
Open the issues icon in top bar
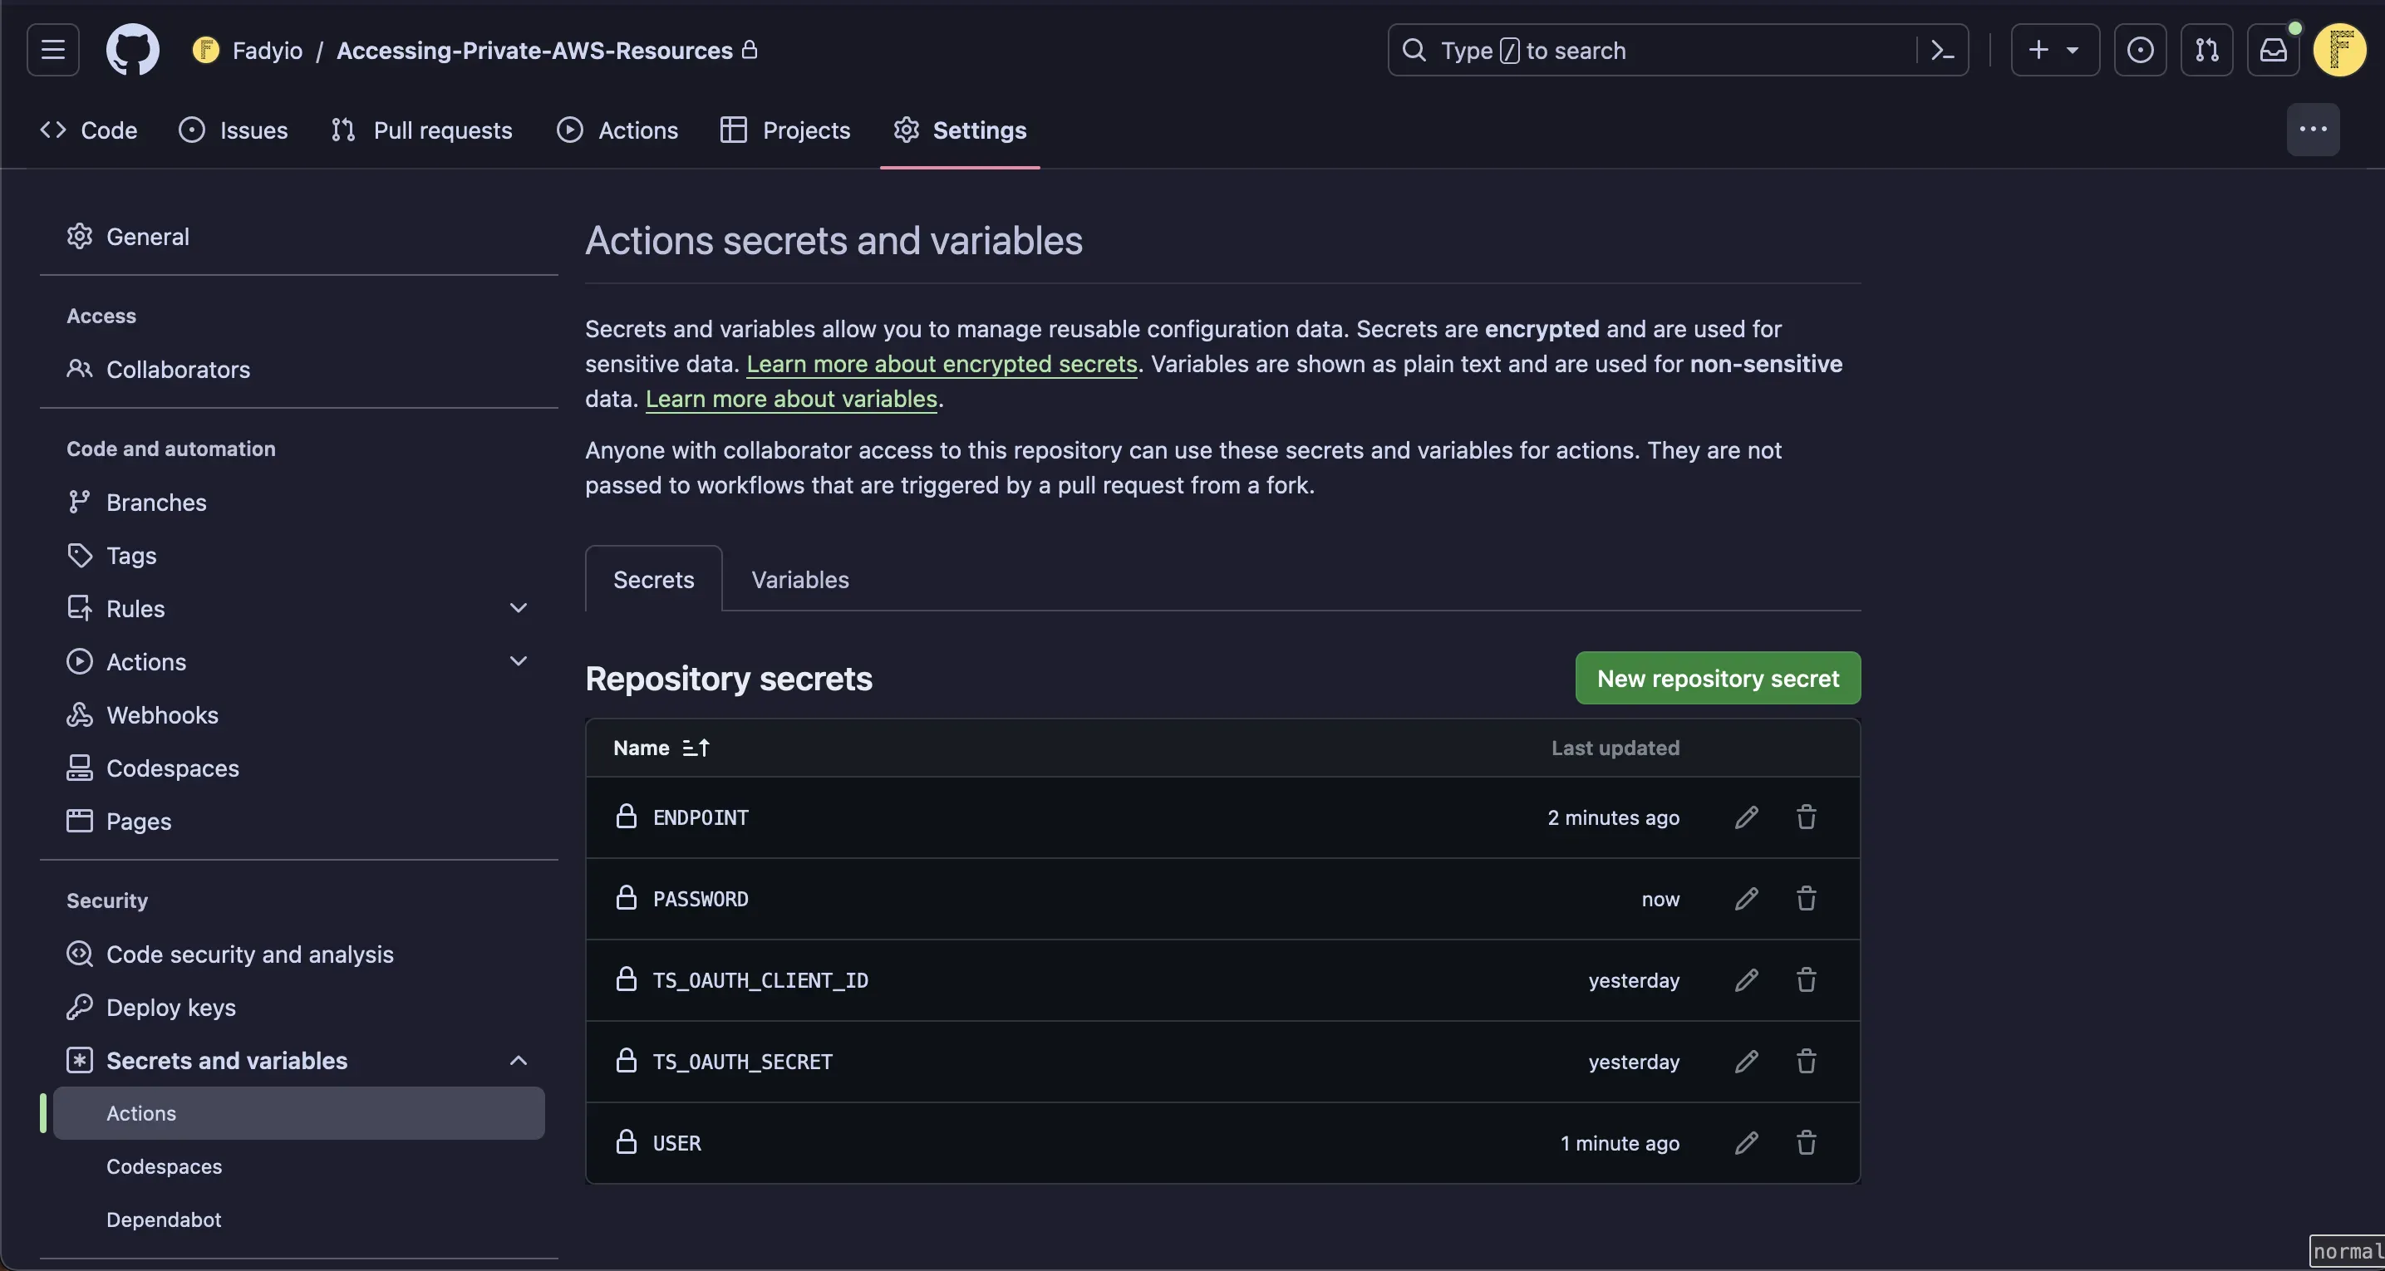(2140, 50)
